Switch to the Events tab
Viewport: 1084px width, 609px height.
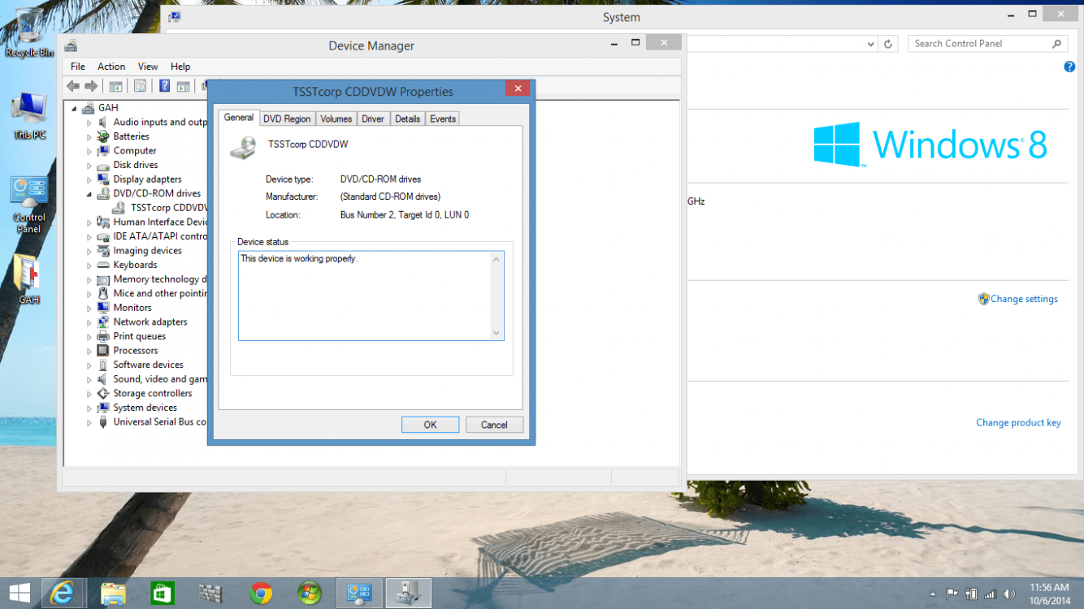(x=443, y=119)
